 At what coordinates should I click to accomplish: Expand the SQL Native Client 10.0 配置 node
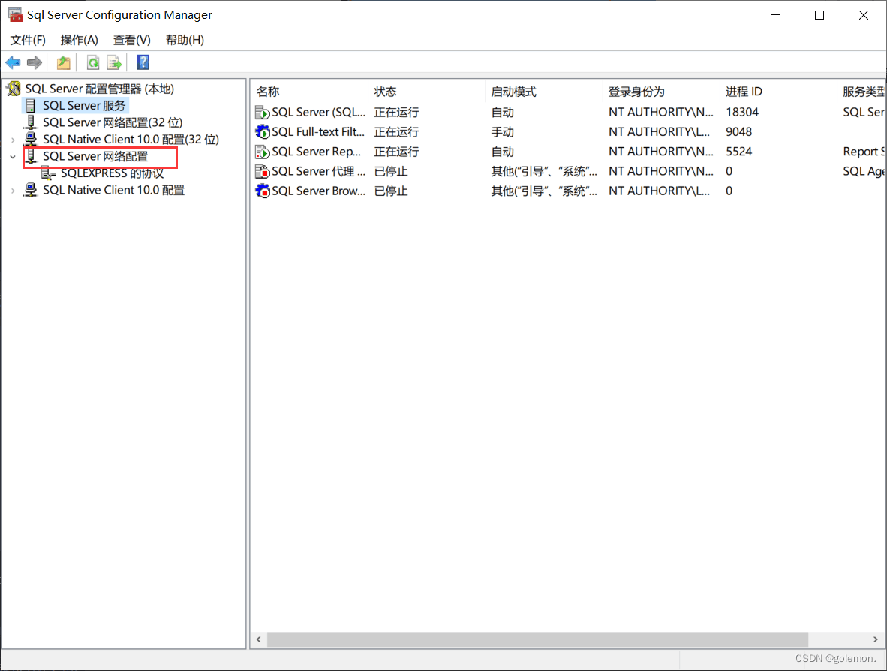[x=13, y=191]
